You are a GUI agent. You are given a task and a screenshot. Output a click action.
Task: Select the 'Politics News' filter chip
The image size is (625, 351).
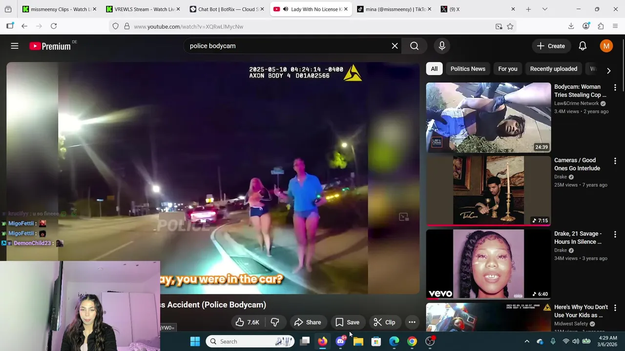(x=468, y=69)
